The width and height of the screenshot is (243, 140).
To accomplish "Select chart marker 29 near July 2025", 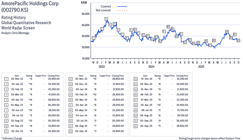I will coord(227,32).
